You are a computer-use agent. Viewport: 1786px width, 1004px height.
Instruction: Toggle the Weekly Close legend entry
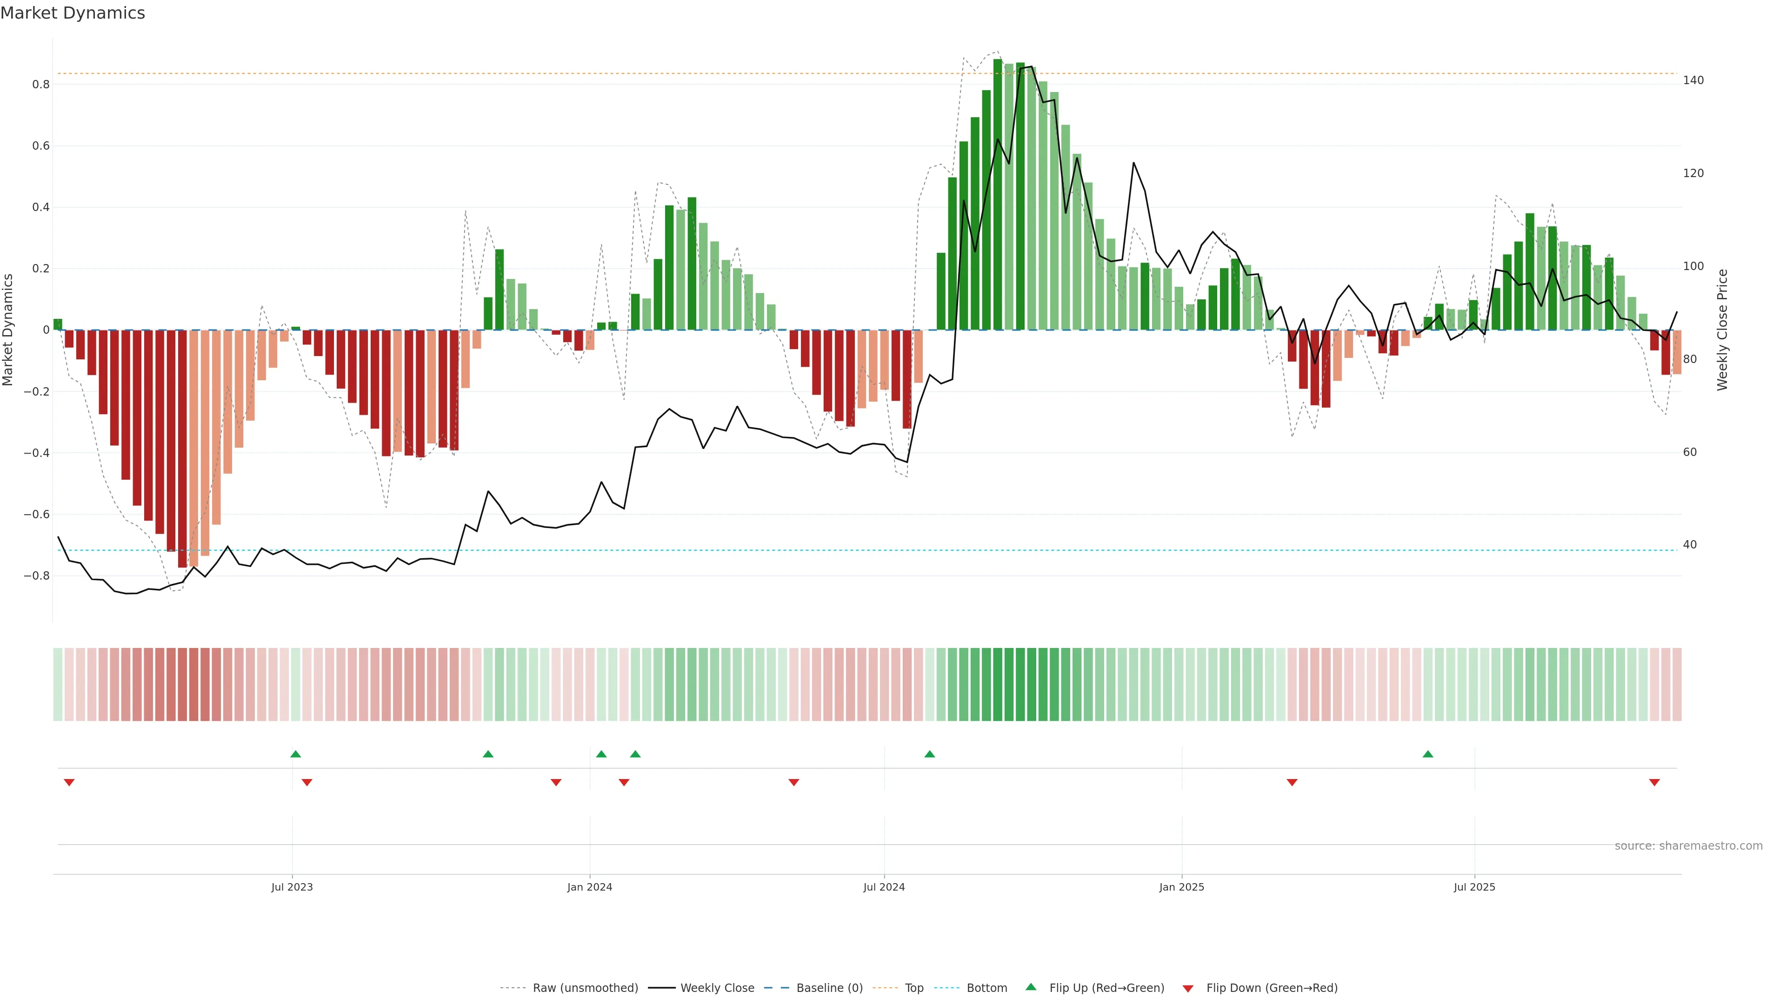(717, 988)
